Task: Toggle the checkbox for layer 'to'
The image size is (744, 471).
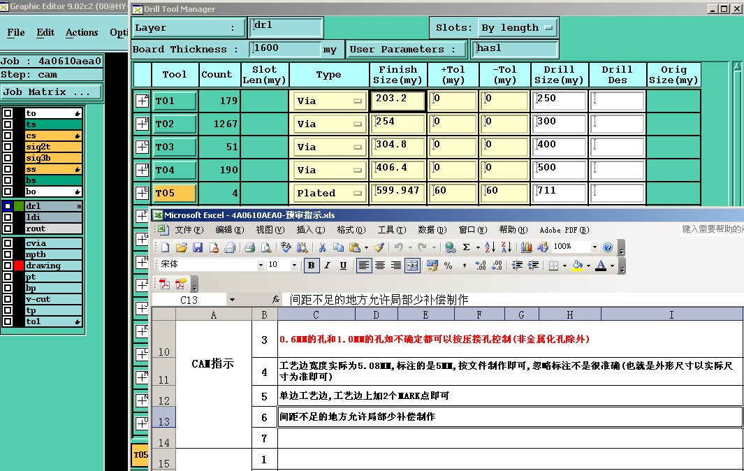Action: [8, 113]
